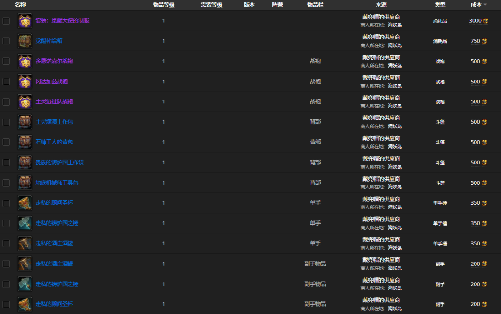Screen dimensions: 501x314
Task: Open the 觉醒补给箱 chest icon
Action: click(25, 41)
